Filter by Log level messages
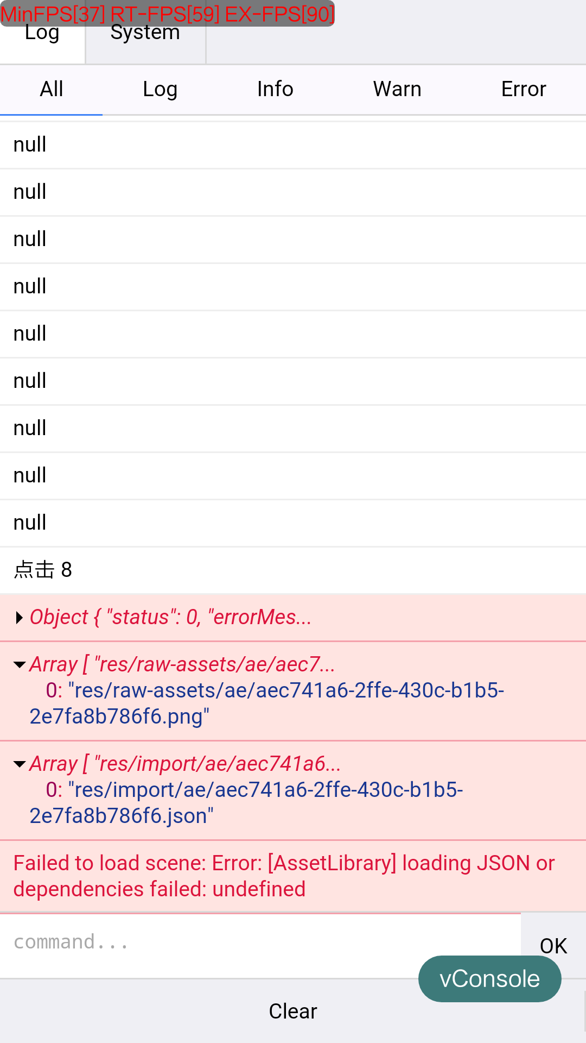This screenshot has width=586, height=1043. 160,90
